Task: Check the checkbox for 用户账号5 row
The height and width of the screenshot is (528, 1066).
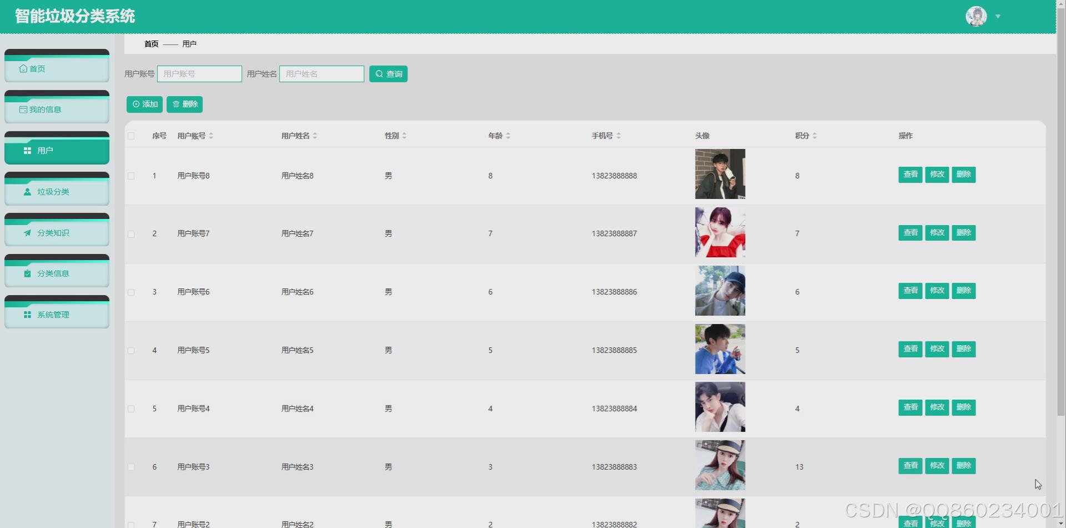Action: pyautogui.click(x=131, y=351)
